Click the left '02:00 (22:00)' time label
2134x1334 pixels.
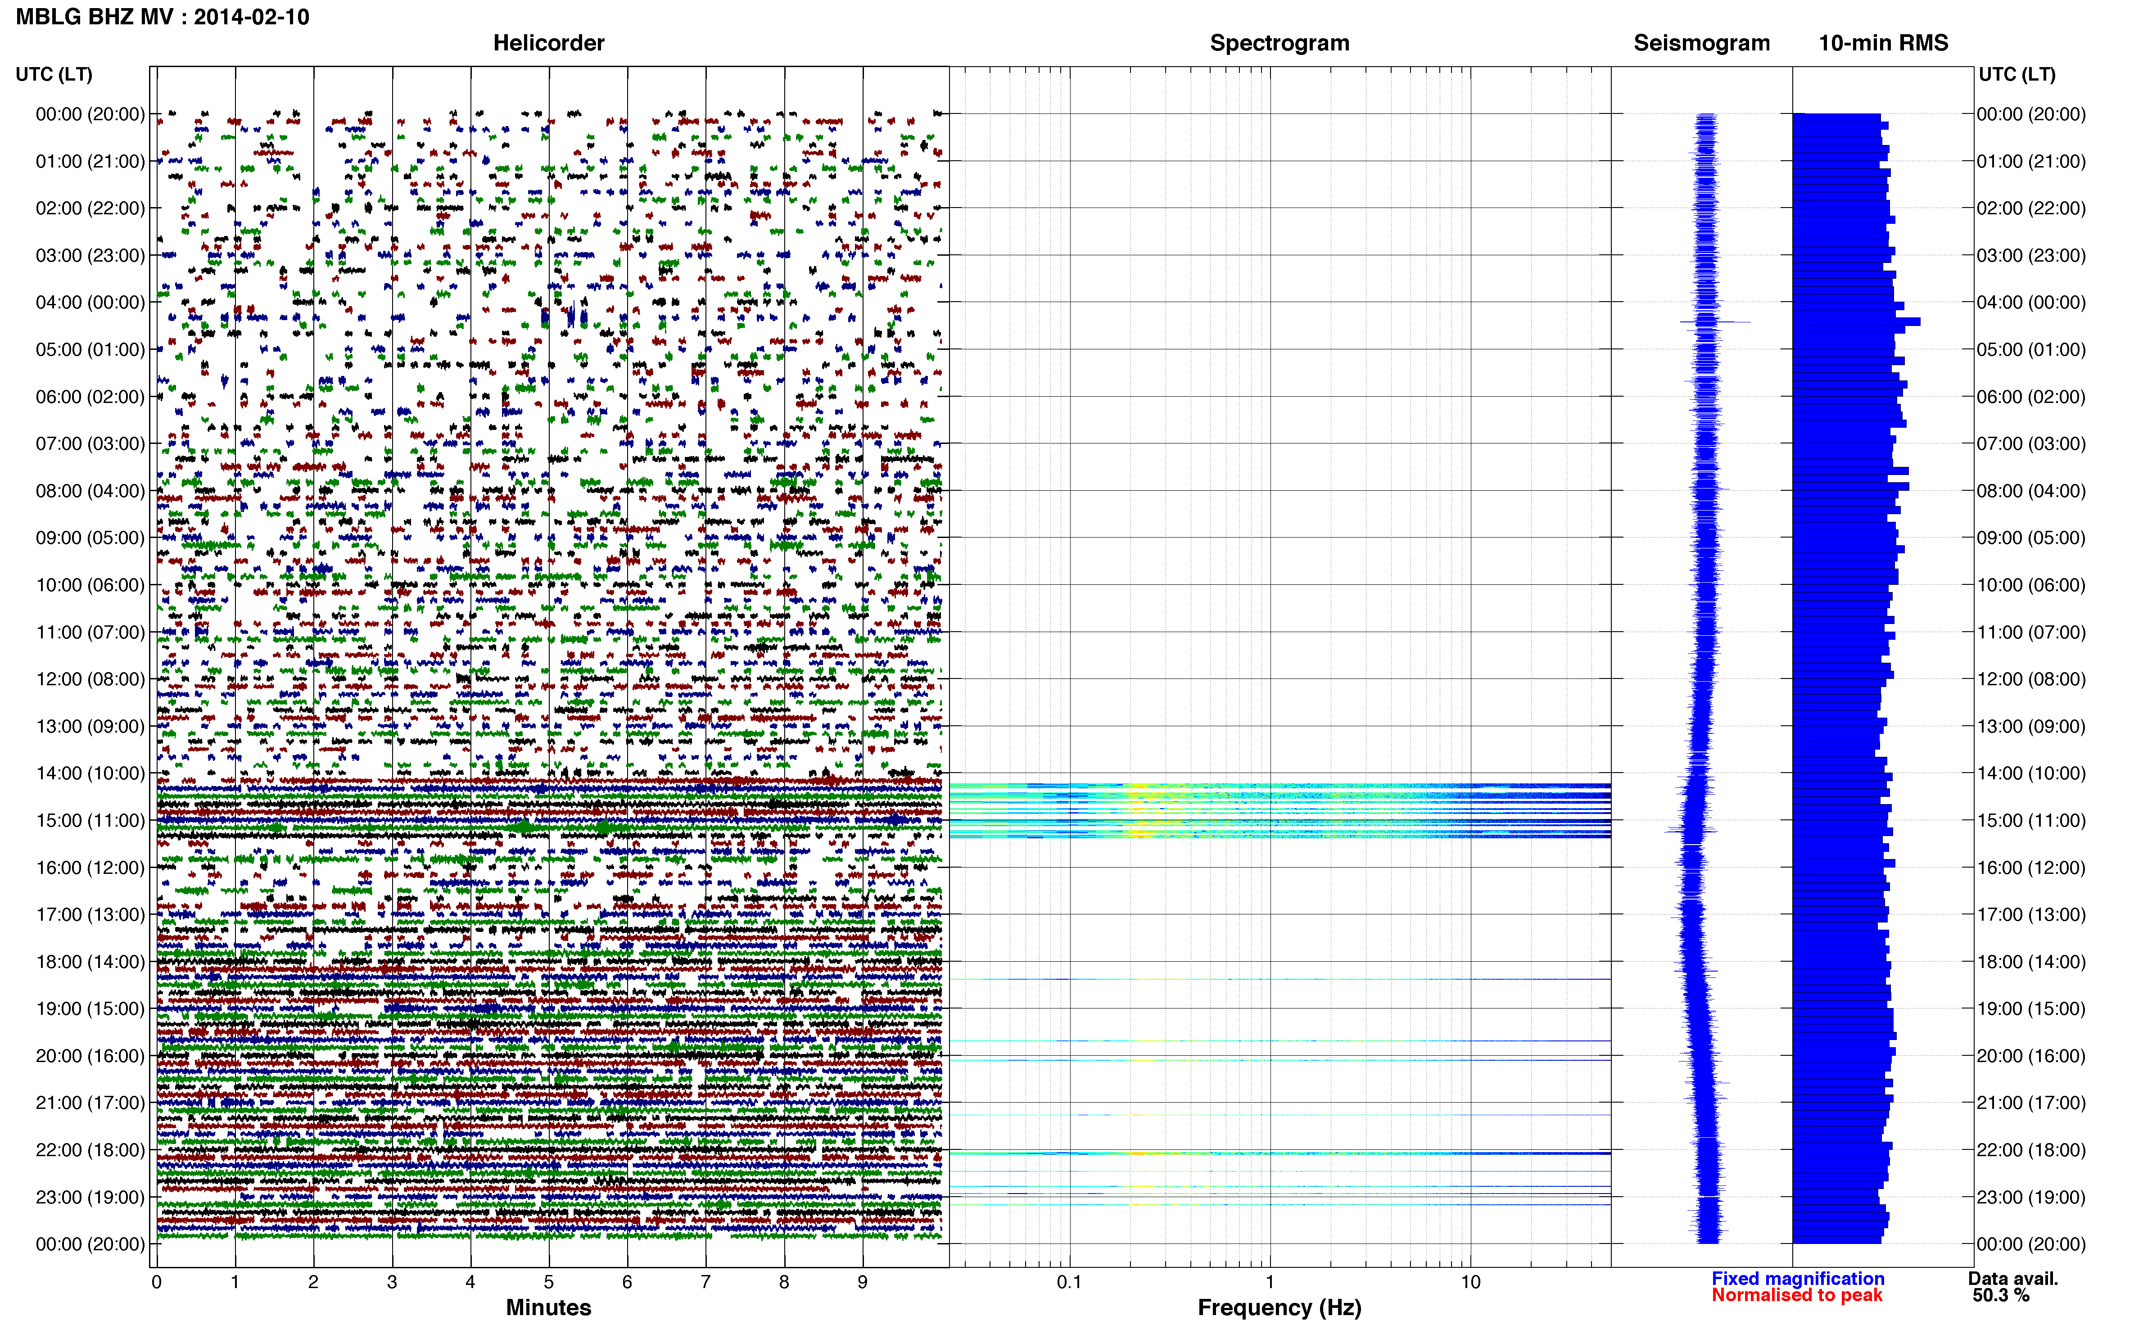coord(90,208)
